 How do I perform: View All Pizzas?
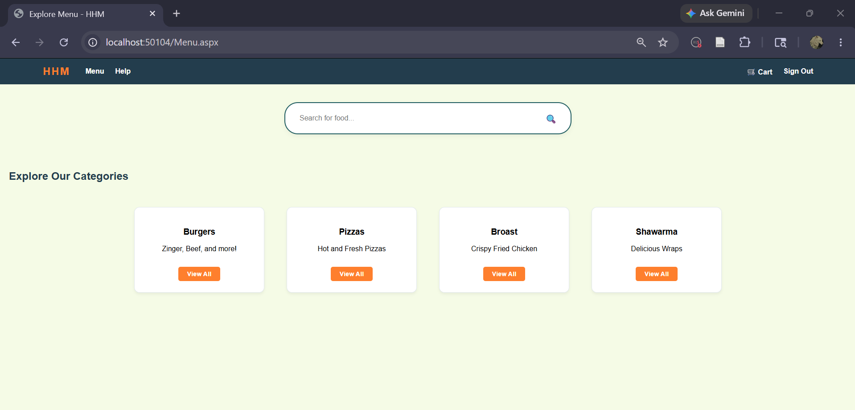[x=352, y=274]
